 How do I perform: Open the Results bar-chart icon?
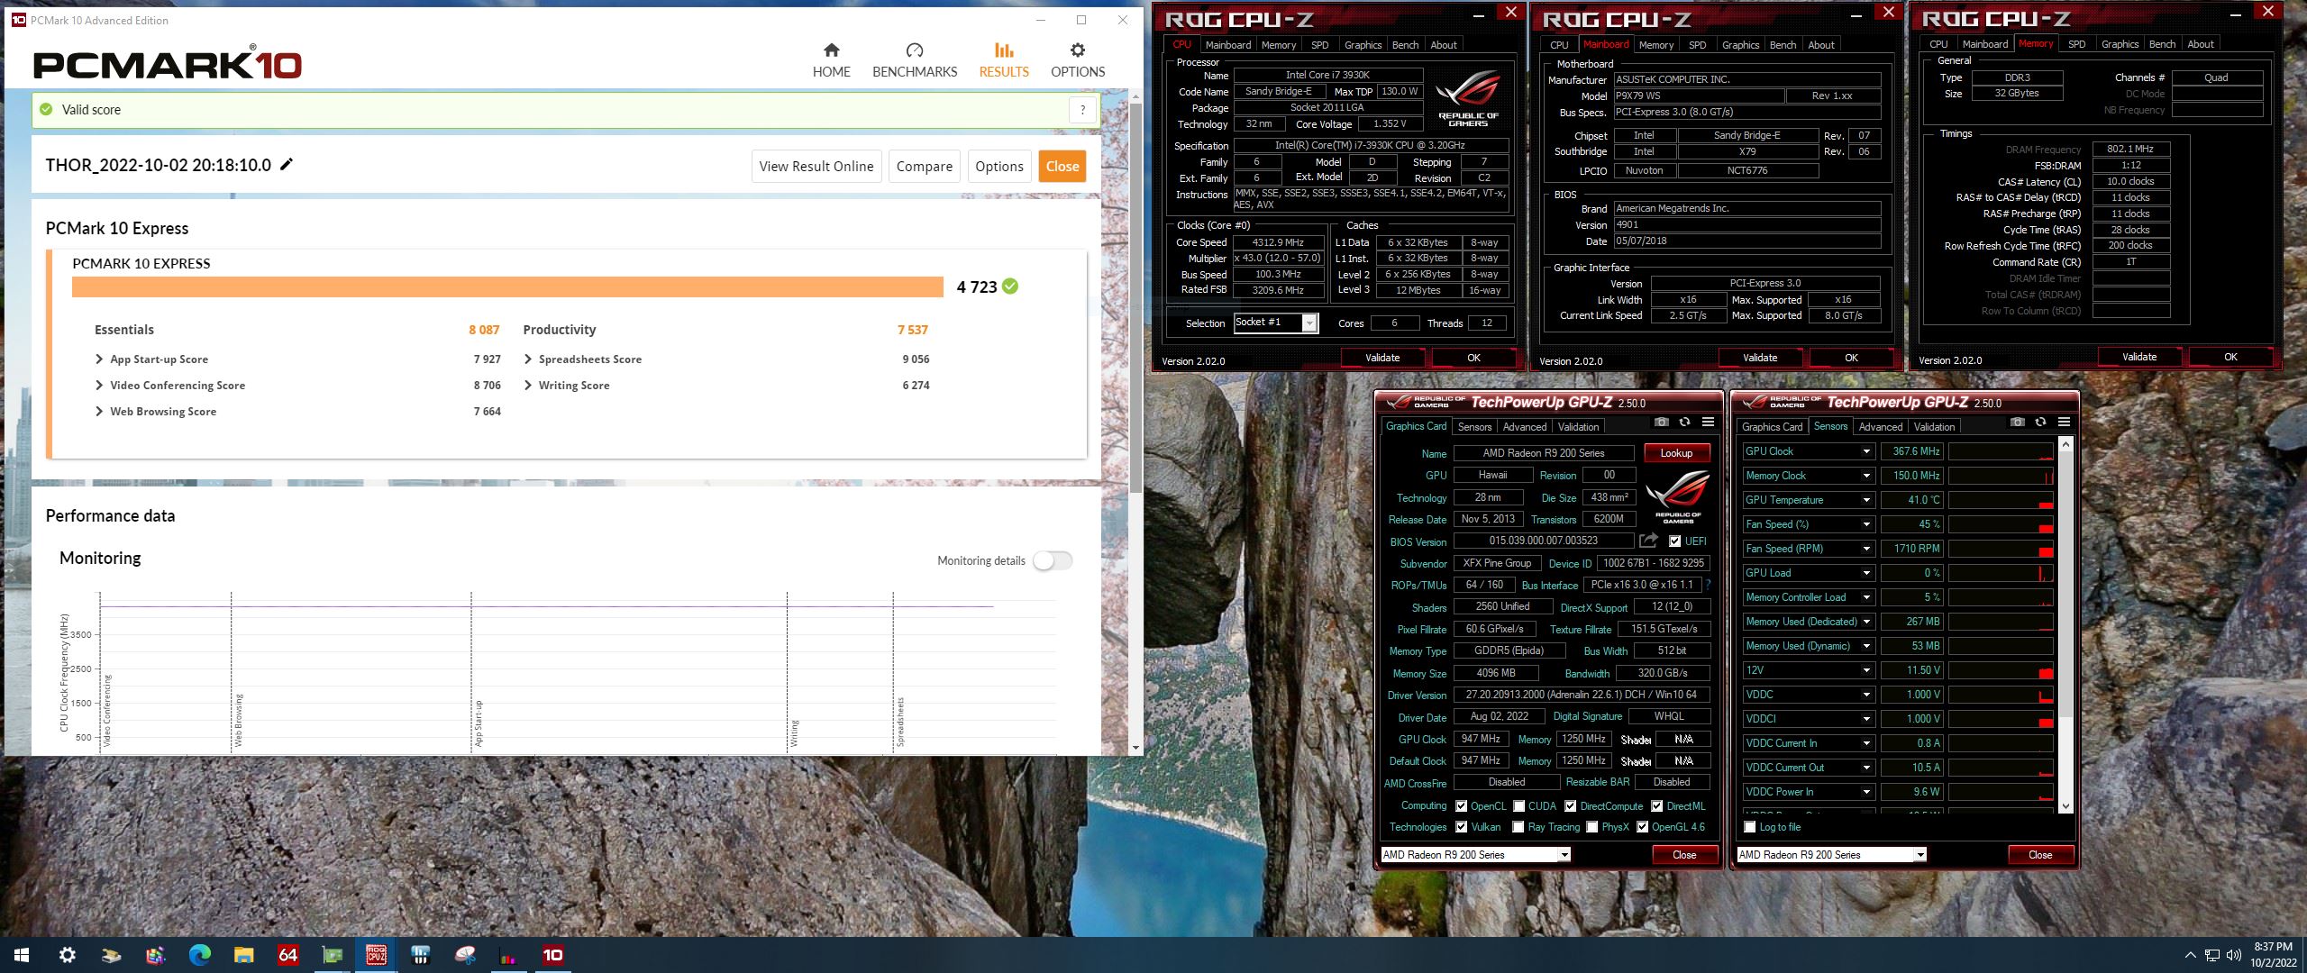tap(1004, 50)
